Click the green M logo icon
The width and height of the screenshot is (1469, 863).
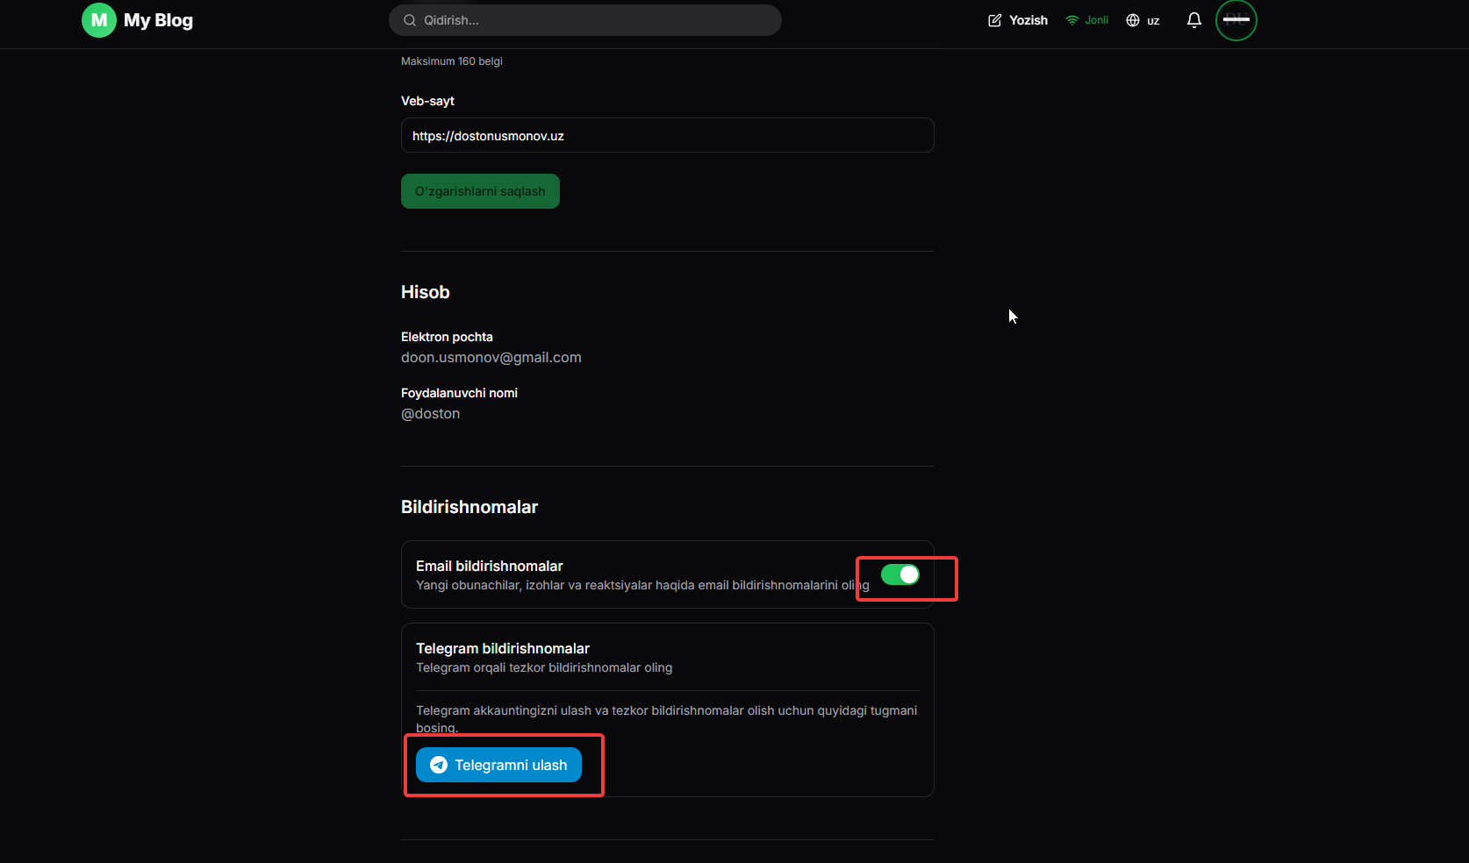[99, 20]
